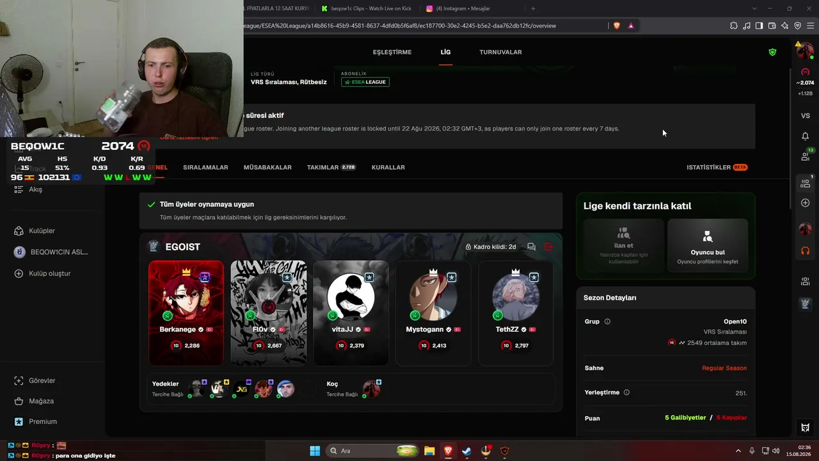
Task: Open Steam from the taskbar
Action: point(467,451)
